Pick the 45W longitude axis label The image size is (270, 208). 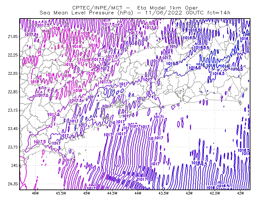(87, 193)
